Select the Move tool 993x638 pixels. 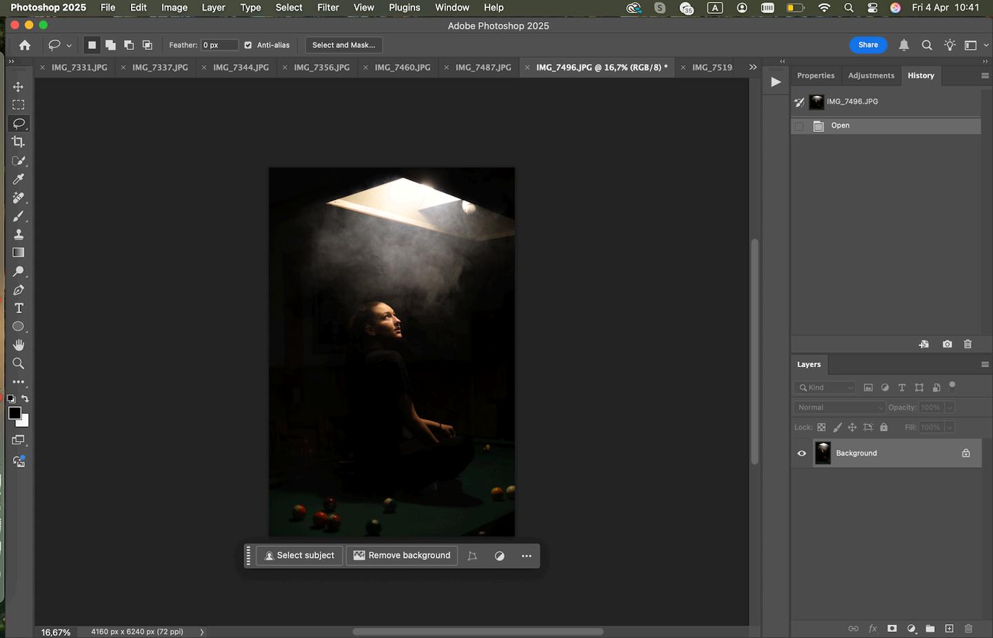[x=19, y=86]
